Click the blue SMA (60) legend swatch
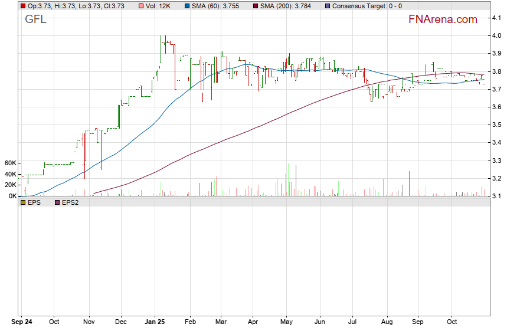This screenshot has height=334, width=507. [187, 6]
